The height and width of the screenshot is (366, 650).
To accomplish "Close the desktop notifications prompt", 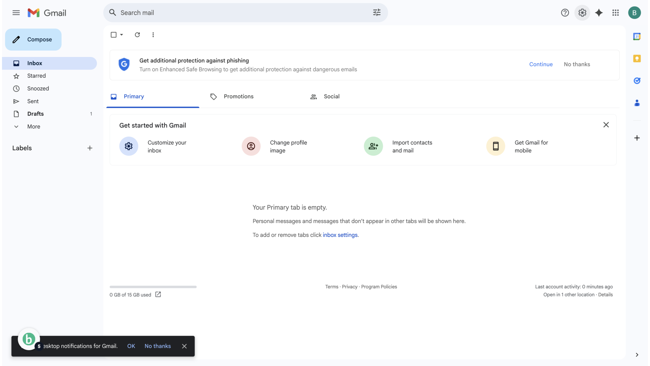I will coord(184,346).
